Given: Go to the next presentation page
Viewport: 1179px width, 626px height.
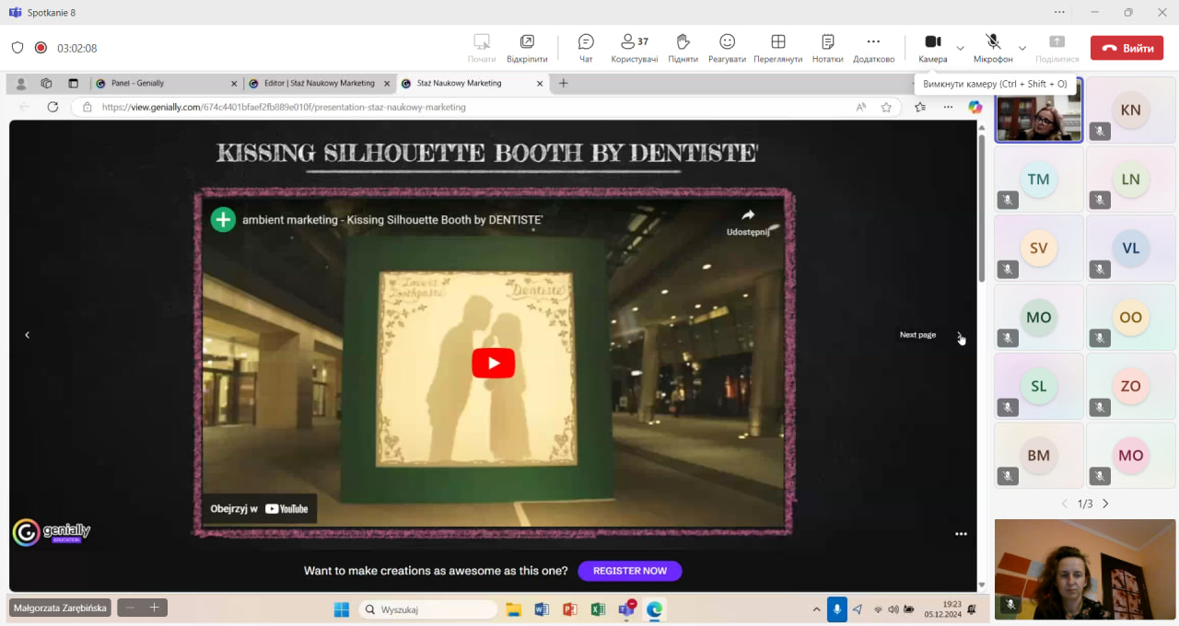Looking at the screenshot, I should click(959, 335).
